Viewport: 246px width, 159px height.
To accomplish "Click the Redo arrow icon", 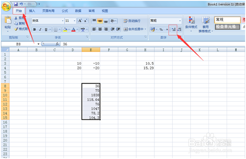I will (30, 4).
